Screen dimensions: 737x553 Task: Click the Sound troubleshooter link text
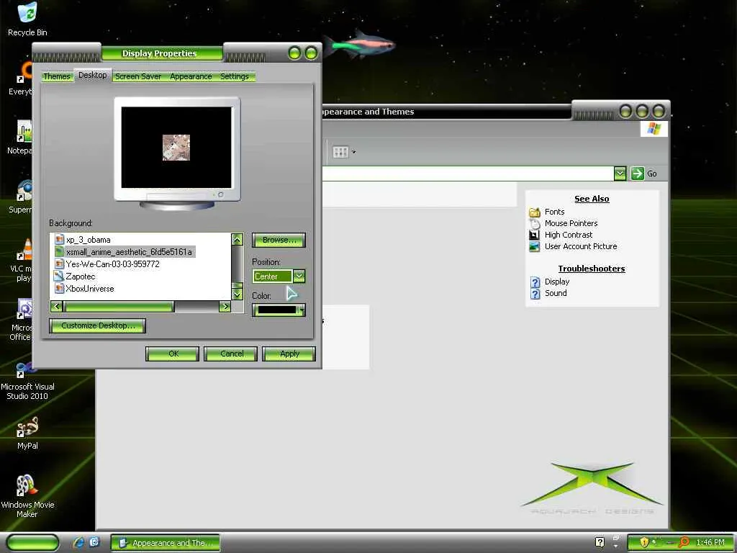pos(556,294)
